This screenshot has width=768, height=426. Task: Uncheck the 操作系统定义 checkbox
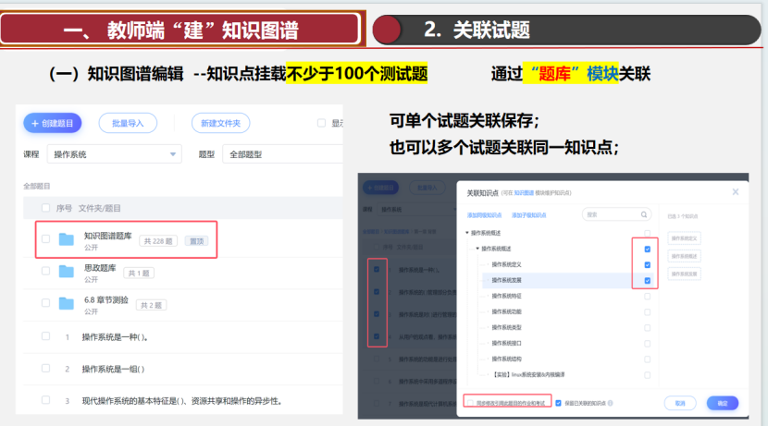[x=648, y=265]
